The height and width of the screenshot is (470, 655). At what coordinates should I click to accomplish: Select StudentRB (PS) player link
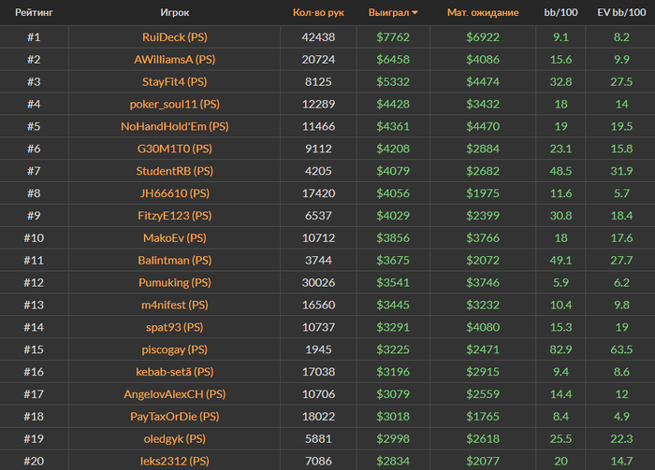(174, 172)
